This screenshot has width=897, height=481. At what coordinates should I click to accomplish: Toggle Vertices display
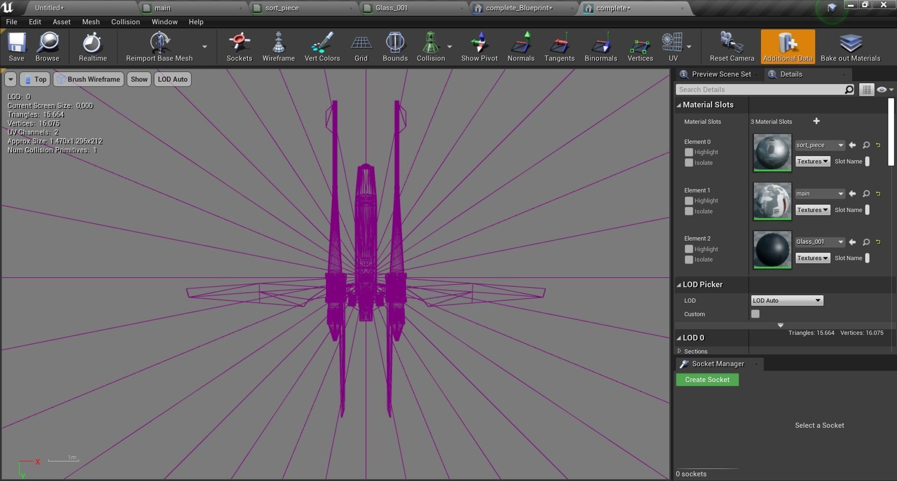tap(640, 47)
